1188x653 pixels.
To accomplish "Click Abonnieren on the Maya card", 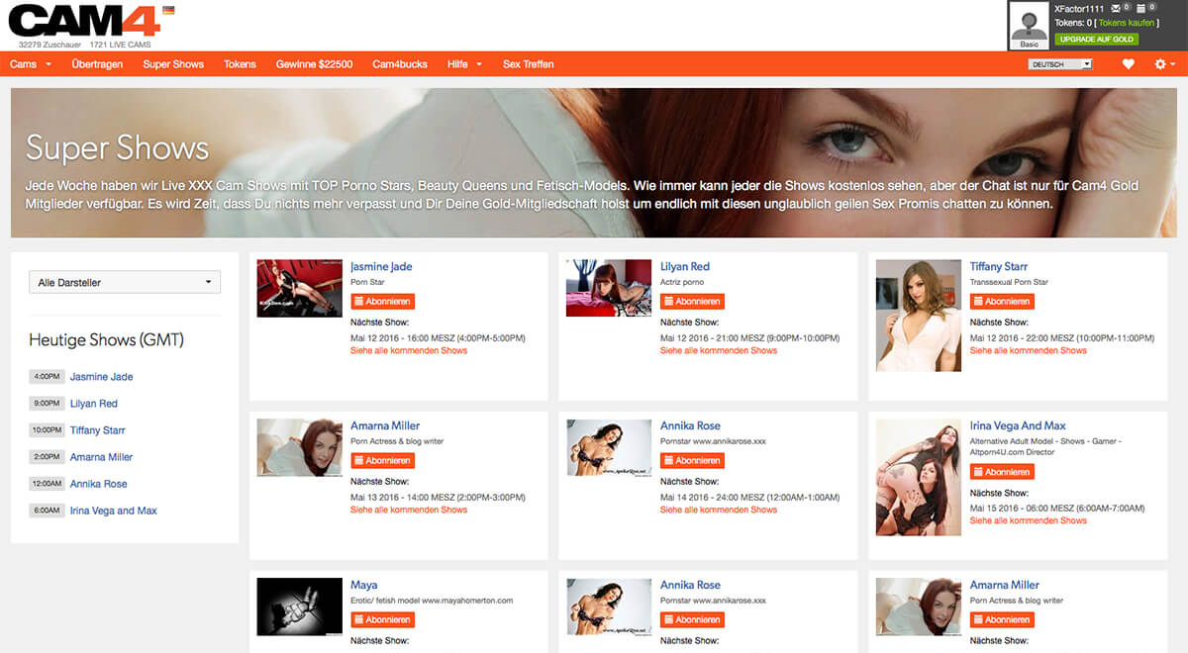I will 382,620.
